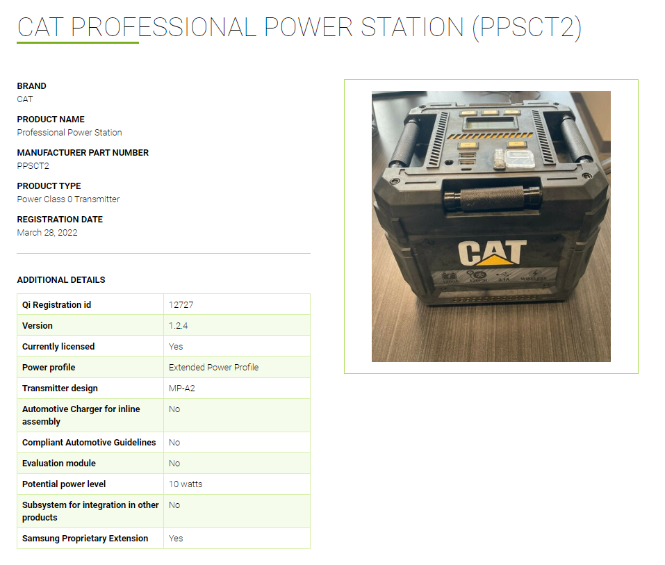Select 'No' in Compliant Automotive Guidelines row

[174, 443]
